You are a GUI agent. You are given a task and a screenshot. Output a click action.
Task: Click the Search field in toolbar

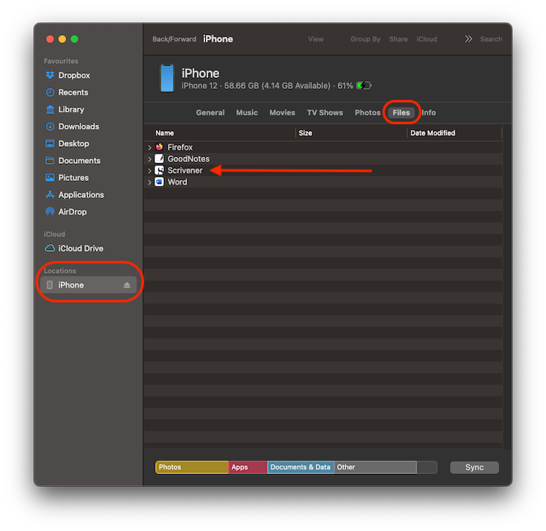click(x=491, y=39)
